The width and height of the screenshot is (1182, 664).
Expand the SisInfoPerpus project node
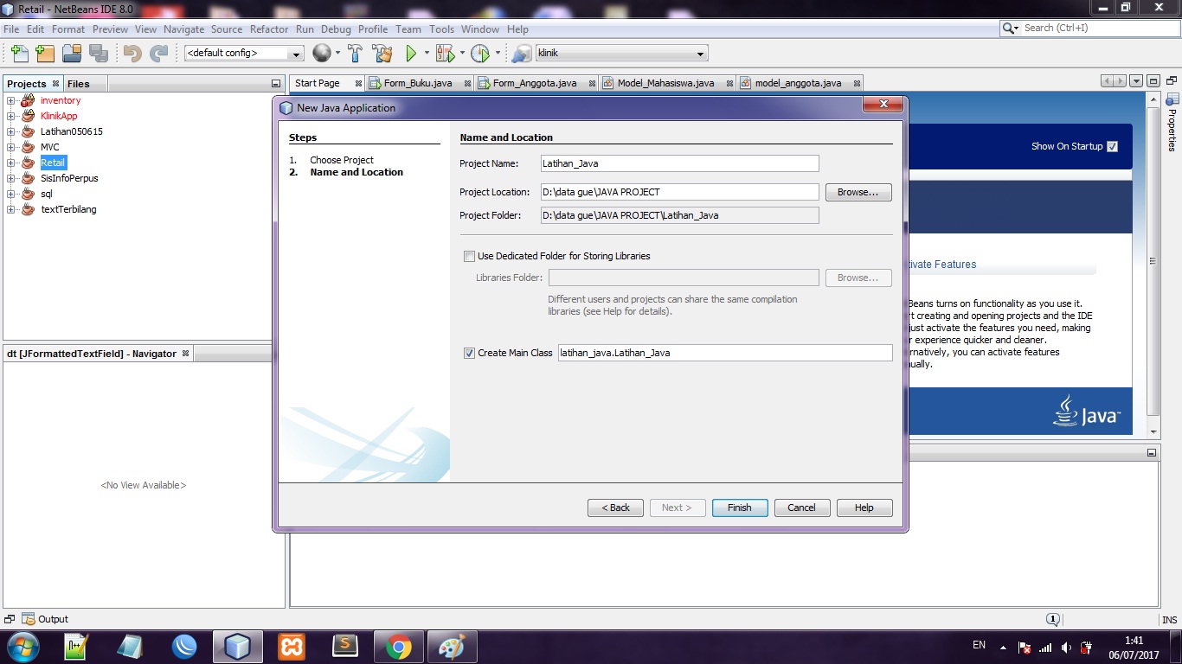(x=12, y=178)
